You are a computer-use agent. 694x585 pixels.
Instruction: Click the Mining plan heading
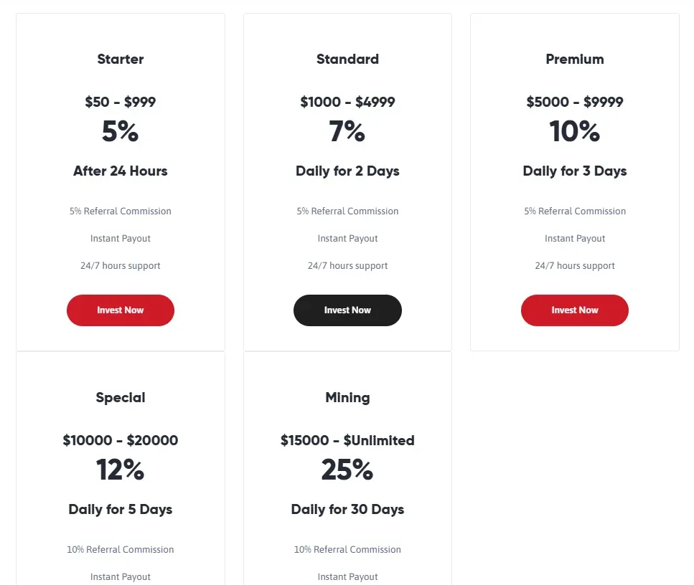click(347, 398)
